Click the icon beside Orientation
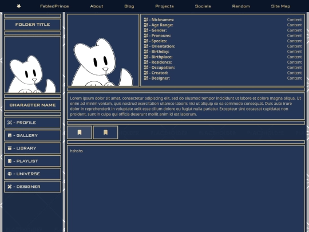The width and height of the screenshot is (309, 232). pos(146,46)
